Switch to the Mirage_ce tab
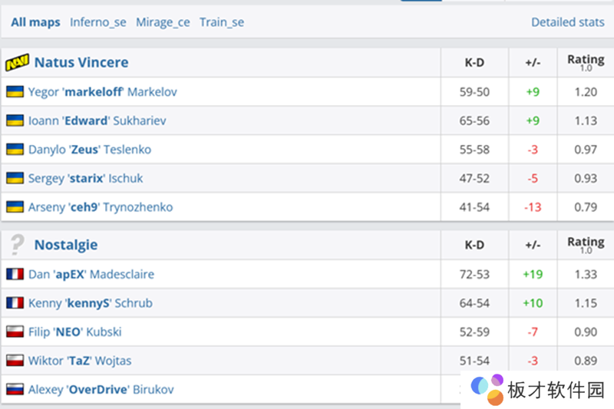 point(163,22)
